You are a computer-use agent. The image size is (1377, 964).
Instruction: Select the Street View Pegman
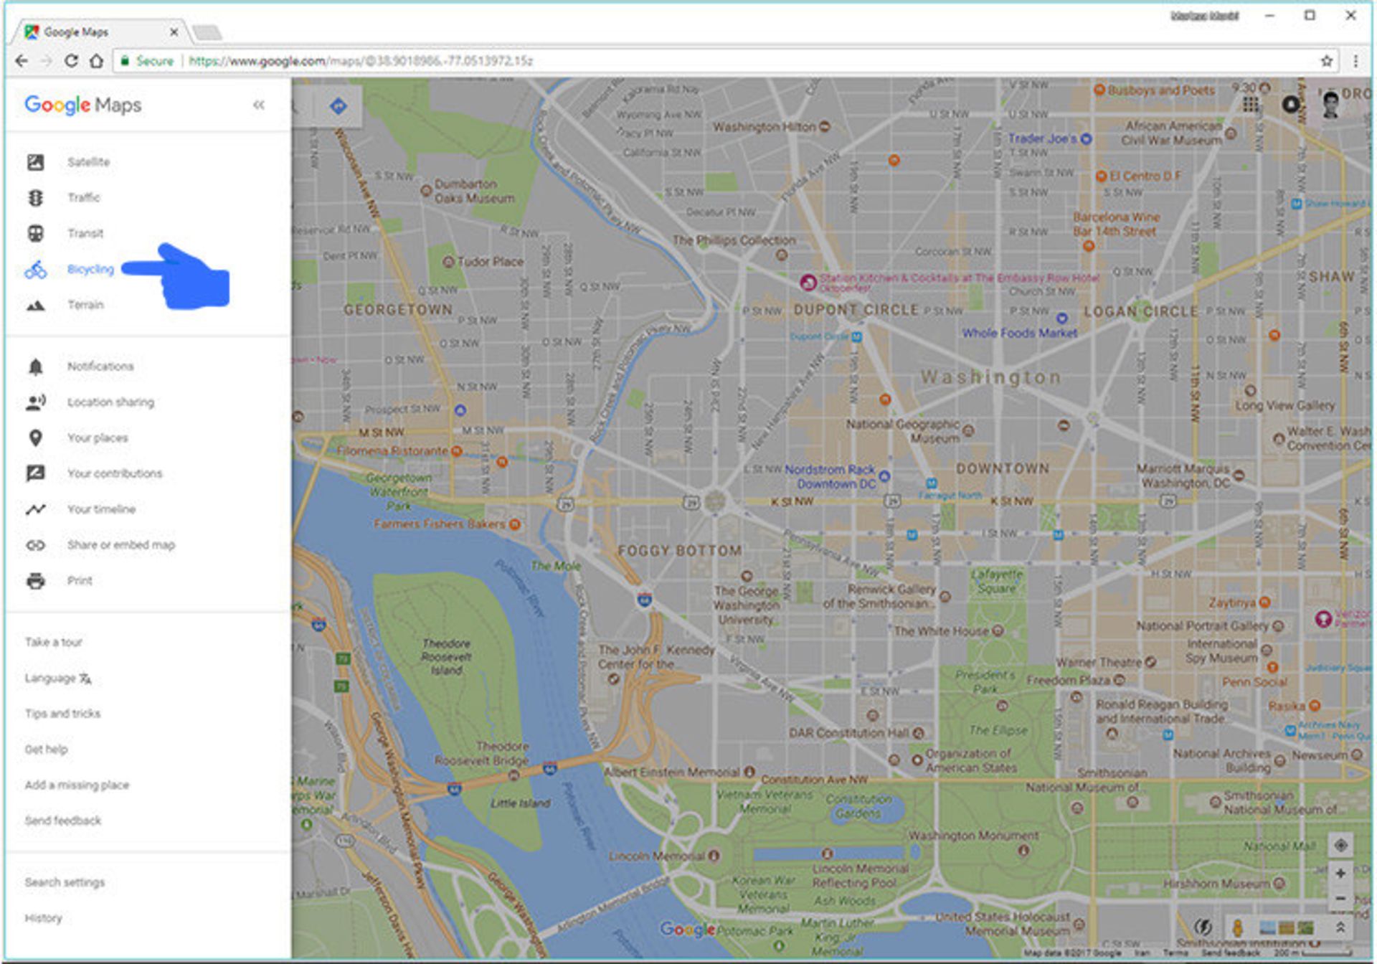point(1237,928)
